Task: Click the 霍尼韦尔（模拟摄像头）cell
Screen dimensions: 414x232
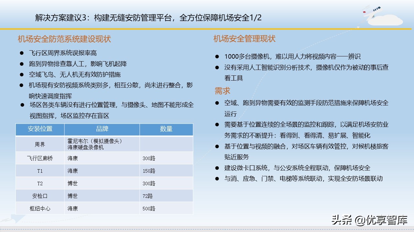Action: coord(94,141)
